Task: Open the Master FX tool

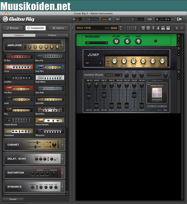Action: coord(168,28)
